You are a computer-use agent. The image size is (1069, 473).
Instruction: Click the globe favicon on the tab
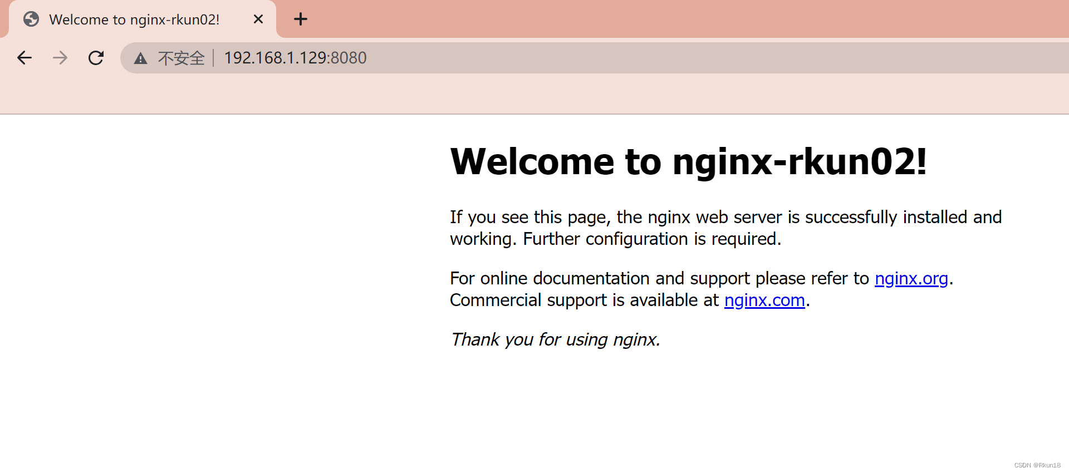(x=31, y=19)
